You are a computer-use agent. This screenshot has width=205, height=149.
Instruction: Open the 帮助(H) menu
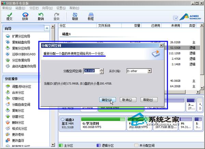[x=74, y=8]
